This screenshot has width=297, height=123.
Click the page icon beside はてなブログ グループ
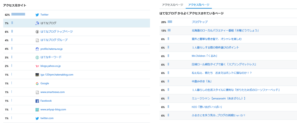click(37, 40)
